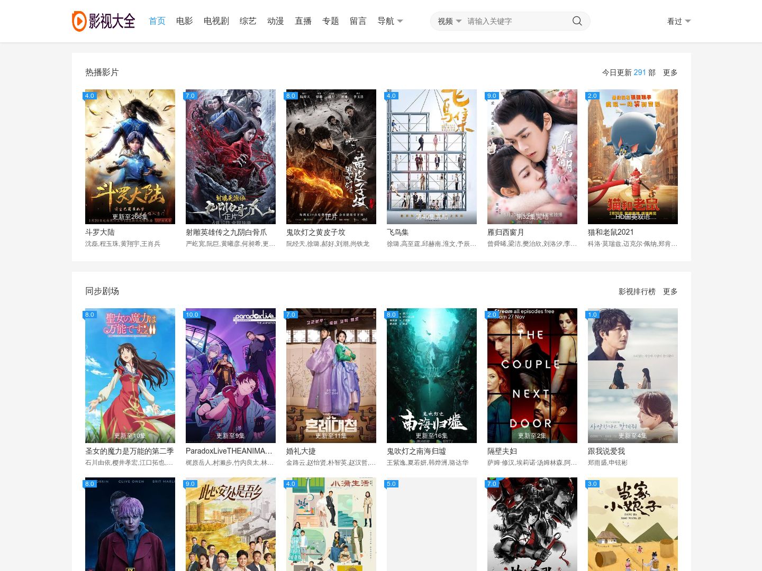
Task: Click the cast text 沈磊,程玉珠,黄翔宇,王肖兵
Action: point(123,244)
